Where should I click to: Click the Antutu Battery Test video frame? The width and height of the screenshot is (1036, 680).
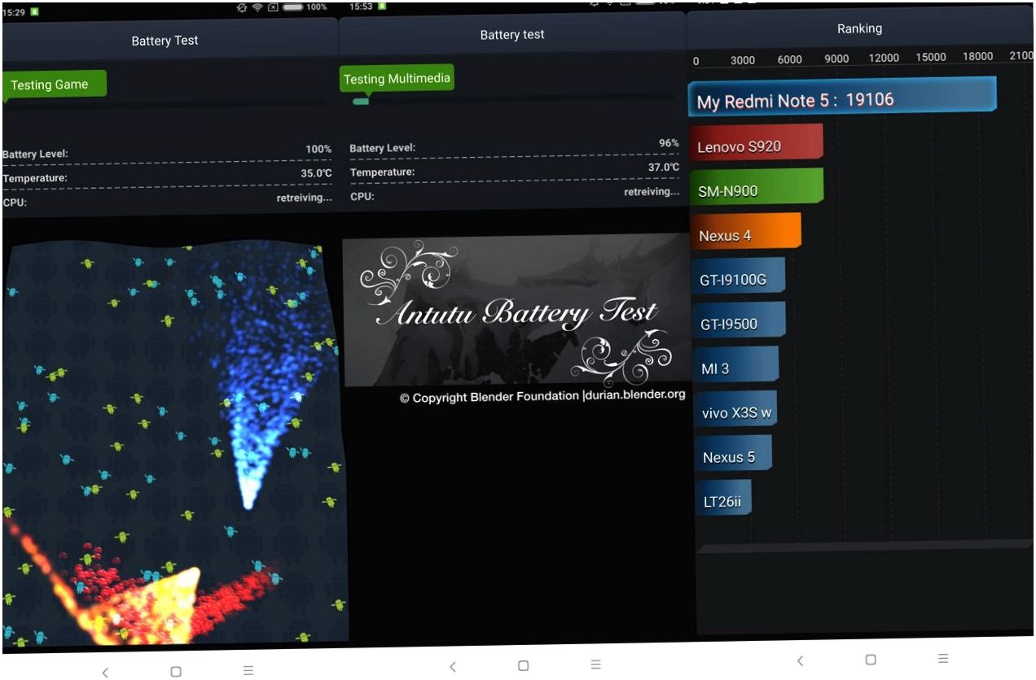tap(516, 311)
